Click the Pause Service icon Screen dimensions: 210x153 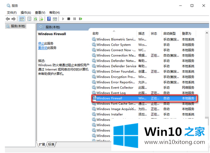click(74, 19)
